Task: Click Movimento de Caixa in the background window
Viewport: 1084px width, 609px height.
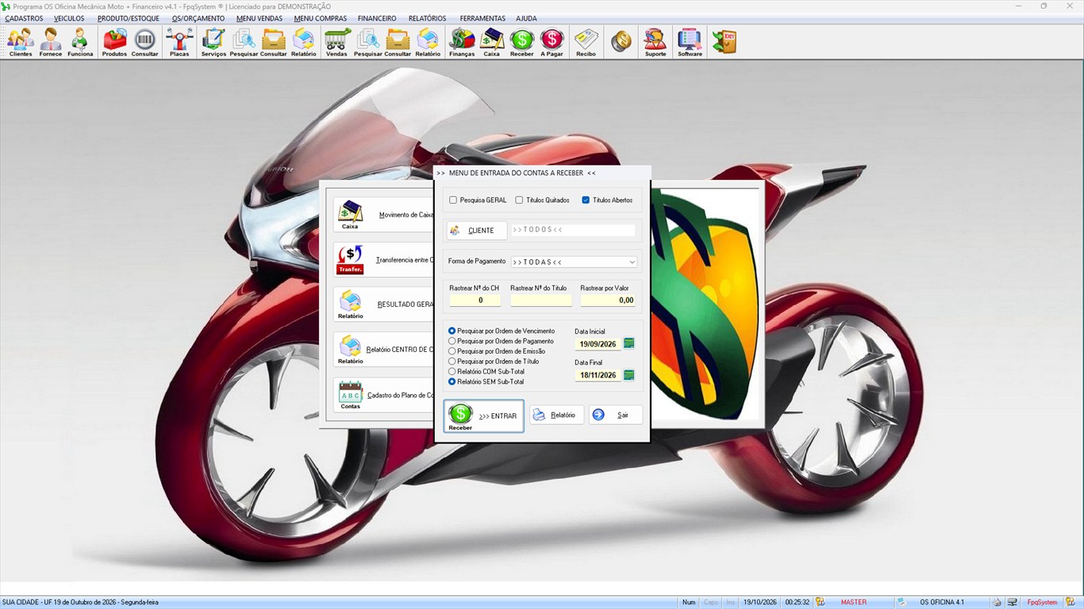Action: (384, 215)
